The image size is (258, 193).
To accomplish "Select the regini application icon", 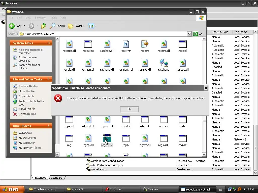I will (126, 138).
